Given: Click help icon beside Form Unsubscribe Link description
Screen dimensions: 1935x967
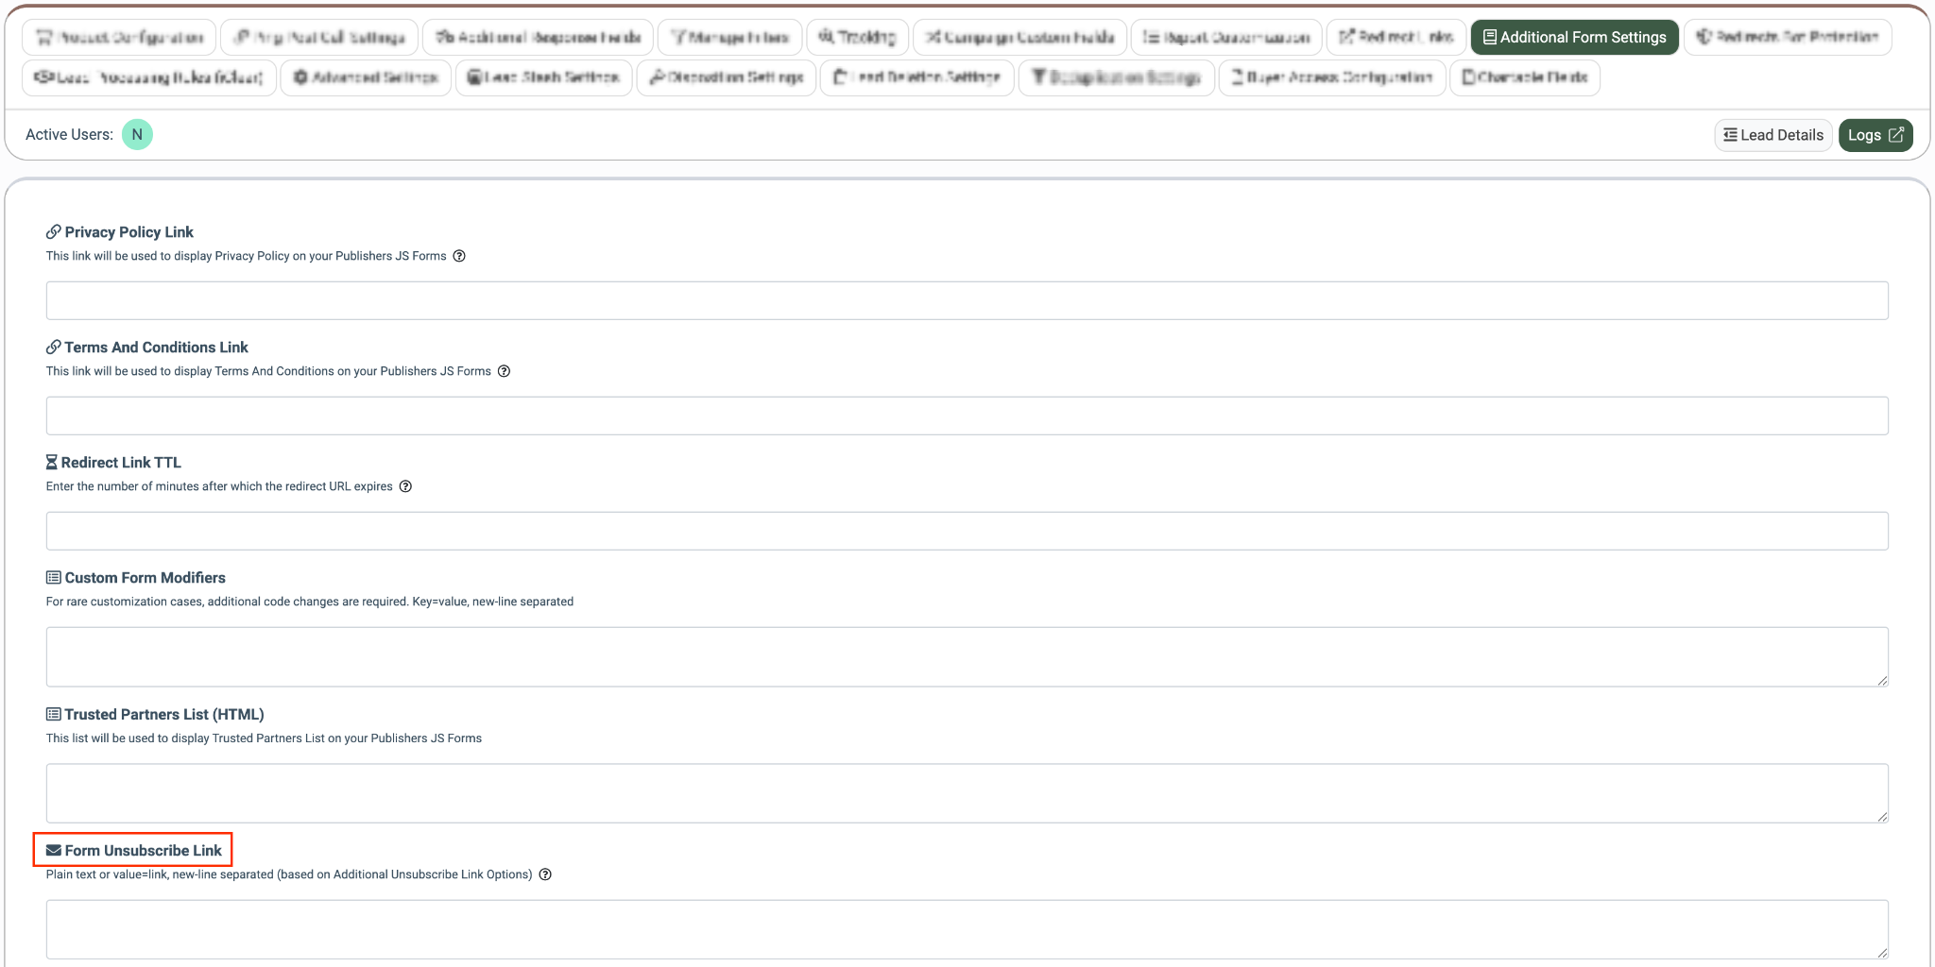Looking at the screenshot, I should [x=545, y=874].
